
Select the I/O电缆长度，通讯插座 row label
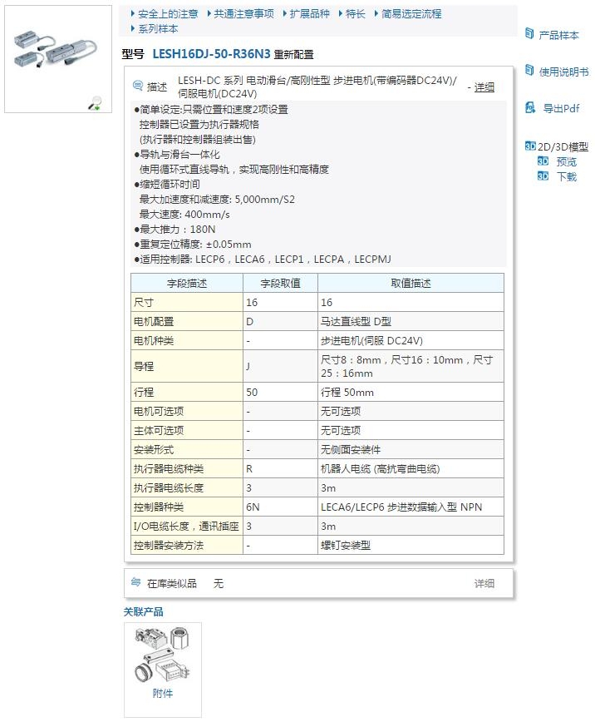[186, 527]
